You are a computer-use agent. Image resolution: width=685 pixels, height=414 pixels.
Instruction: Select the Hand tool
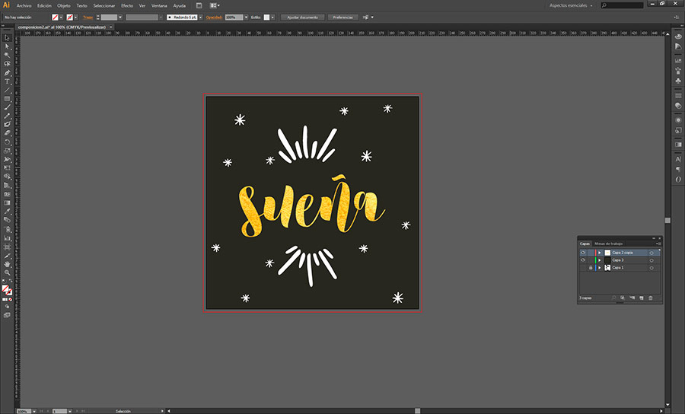coord(7,263)
